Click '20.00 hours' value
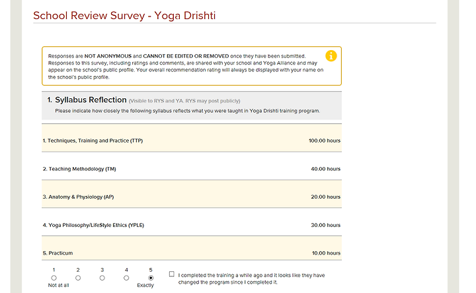The image size is (476, 293). click(325, 197)
